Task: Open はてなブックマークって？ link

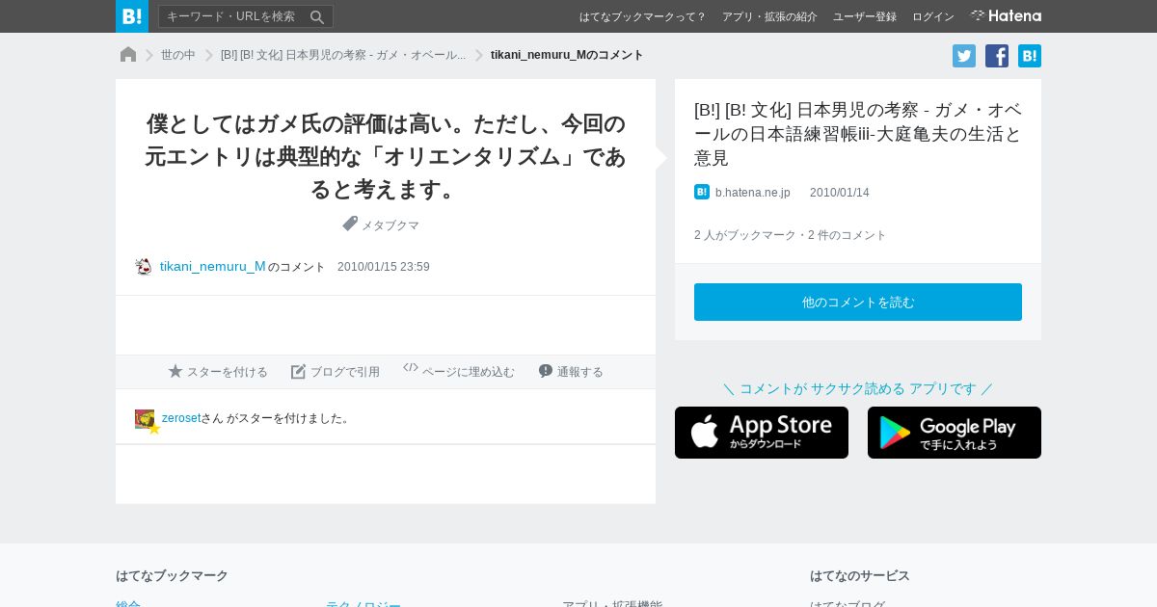Action: click(643, 16)
